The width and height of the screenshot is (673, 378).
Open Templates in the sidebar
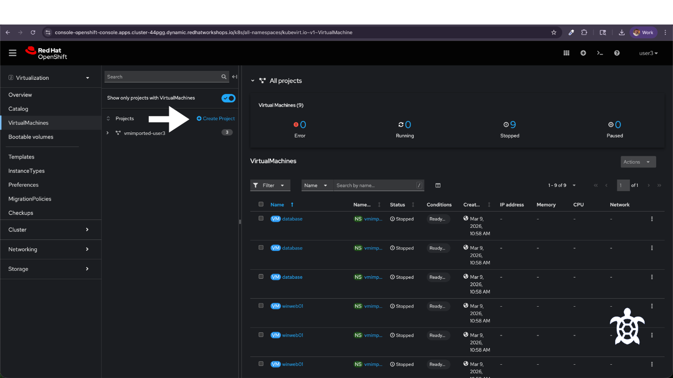coord(22,157)
